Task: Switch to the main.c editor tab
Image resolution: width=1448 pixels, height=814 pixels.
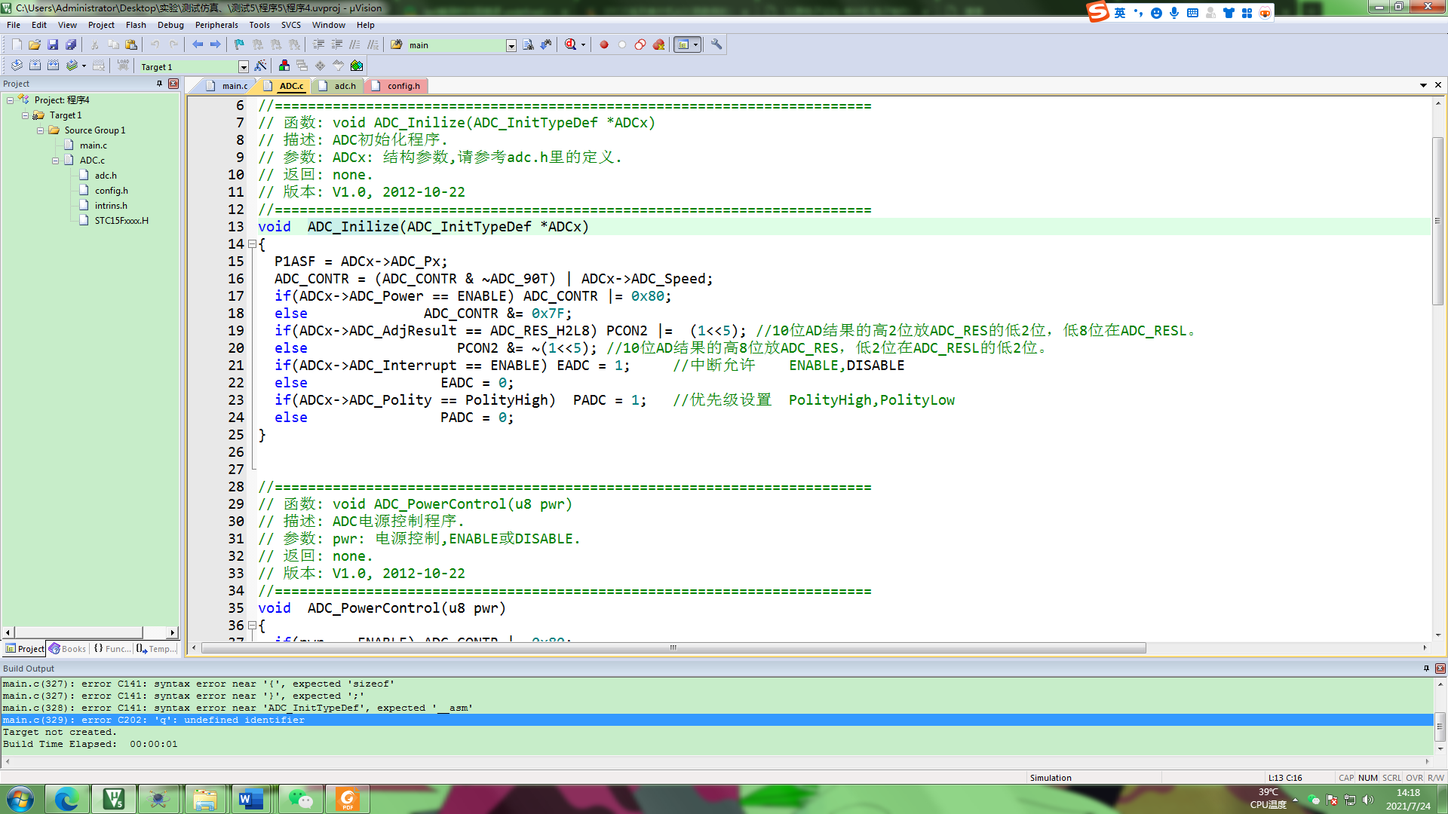Action: click(226, 86)
